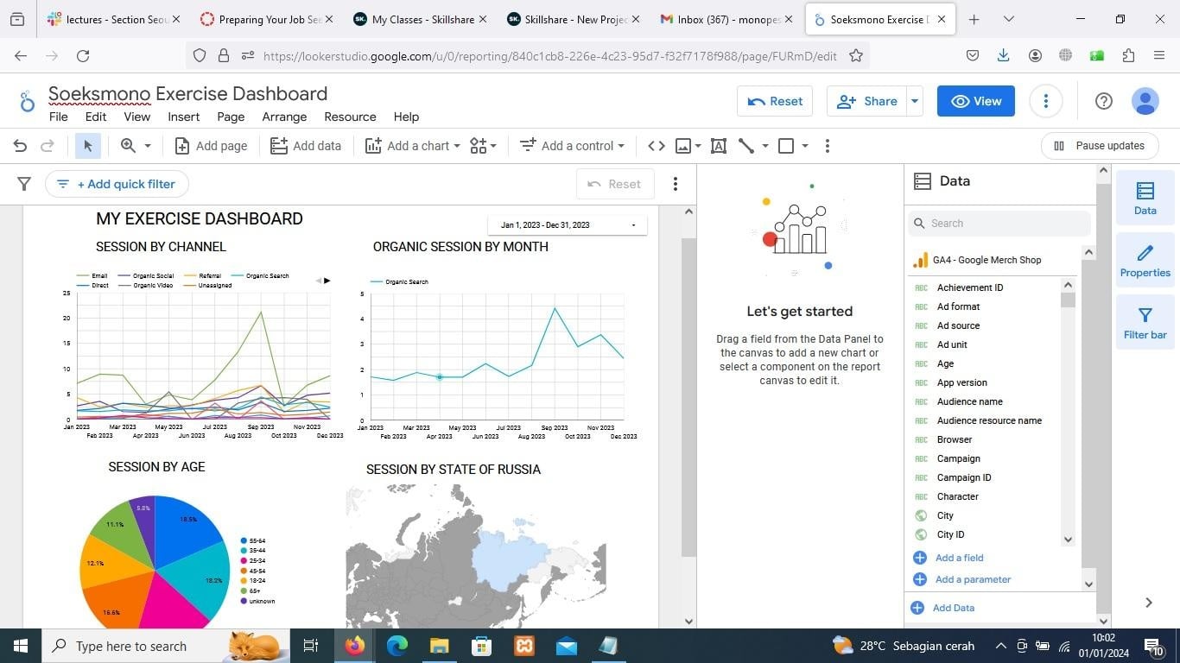Insert a URL embed with code icon
The height and width of the screenshot is (663, 1180).
[657, 146]
